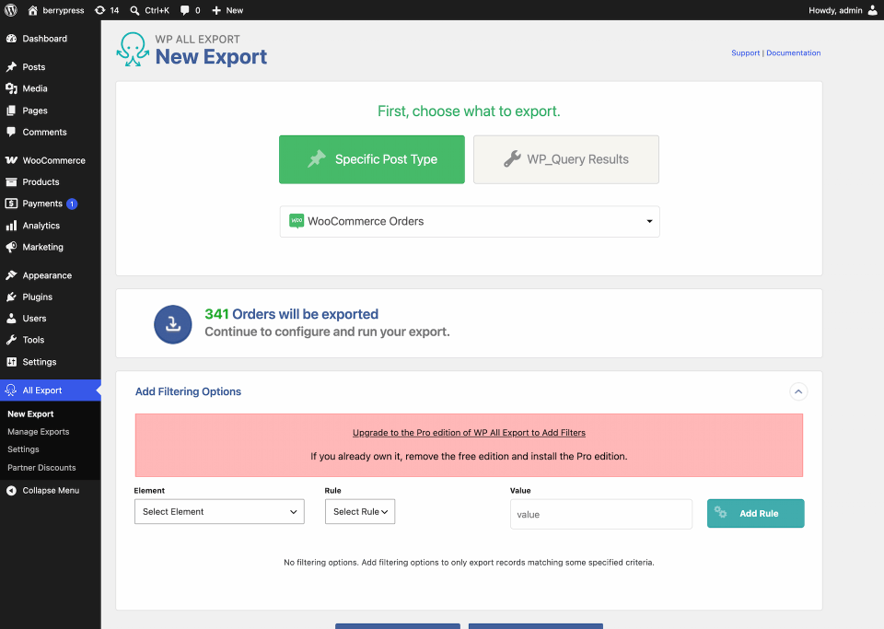This screenshot has width=884, height=629.
Task: Click the Analytics bar chart icon
Action: tap(11, 226)
